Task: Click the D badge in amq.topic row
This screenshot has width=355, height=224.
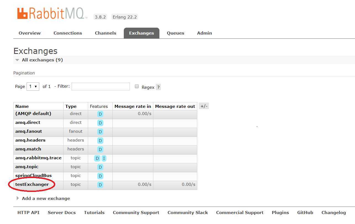Action: [100, 167]
